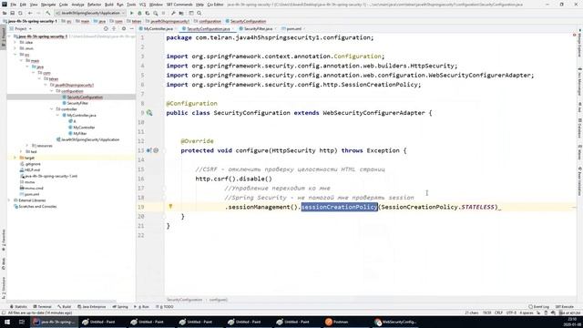Open the Terminal tool window
Image resolution: width=583 pixels, height=328 pixels.
pos(43,307)
